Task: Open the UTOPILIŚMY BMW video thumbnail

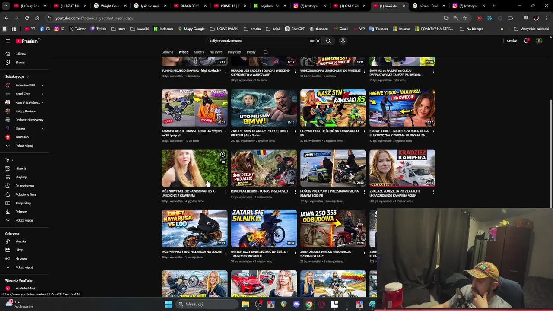Action: pyautogui.click(x=264, y=108)
